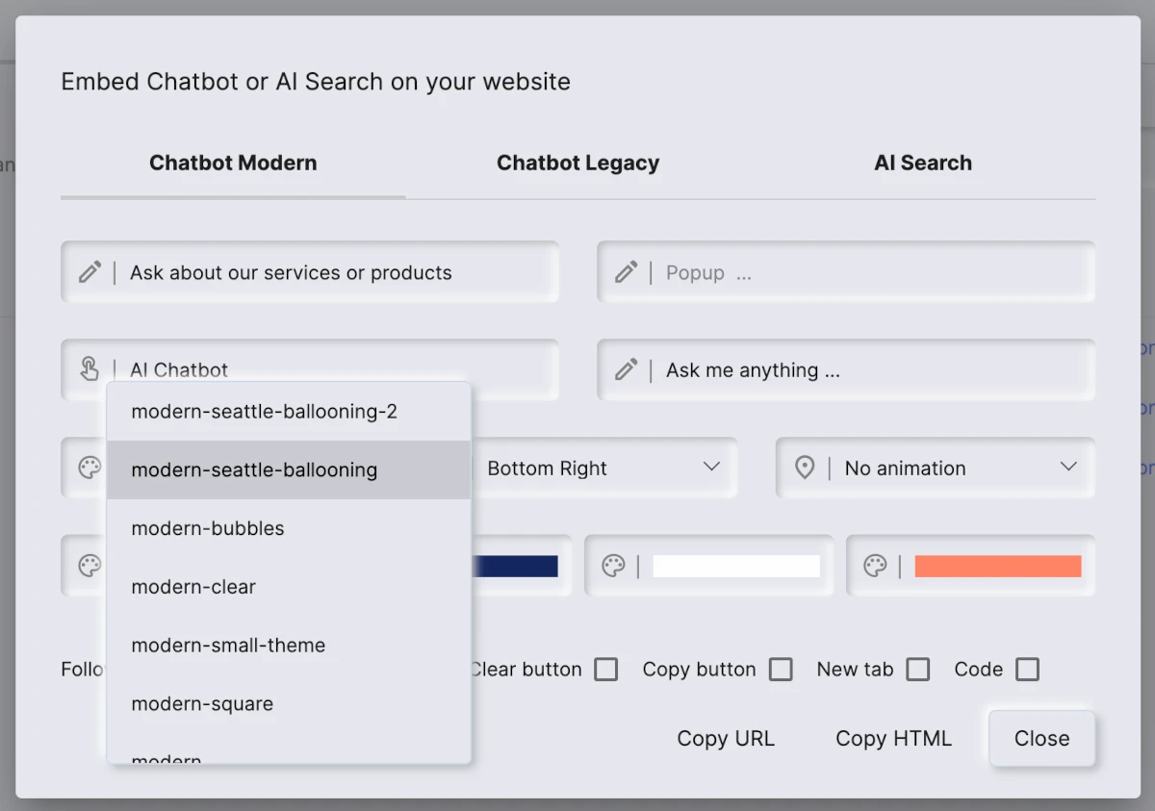This screenshot has height=811, width=1155.
Task: Click the AI Chatbot text field
Action: click(x=310, y=369)
